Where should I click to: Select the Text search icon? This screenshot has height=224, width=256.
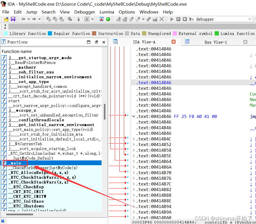point(56,19)
